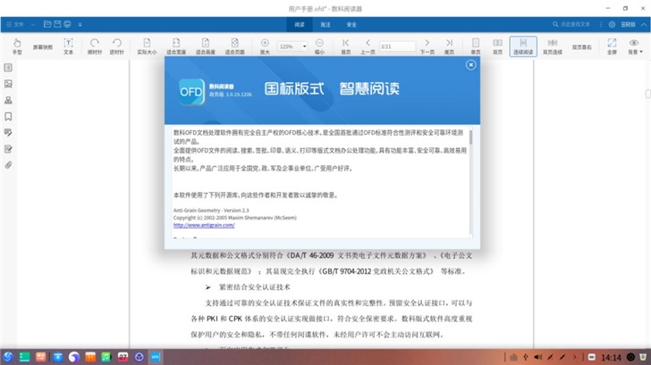Click the open file icon in title bar

coord(47,24)
